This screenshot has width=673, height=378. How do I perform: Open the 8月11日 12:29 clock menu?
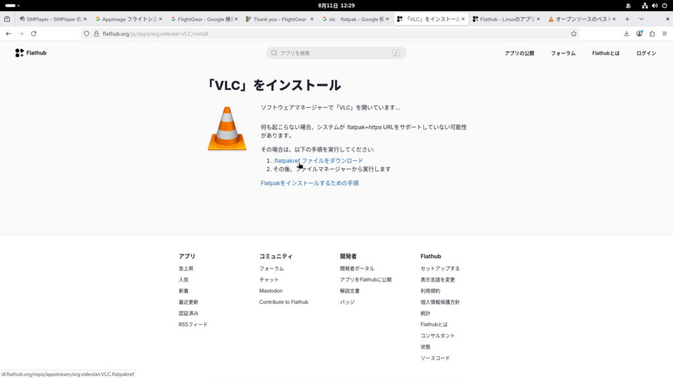pyautogui.click(x=336, y=5)
